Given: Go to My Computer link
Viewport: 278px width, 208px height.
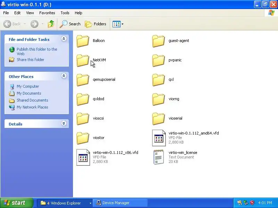Looking at the screenshot, I should [28, 86].
